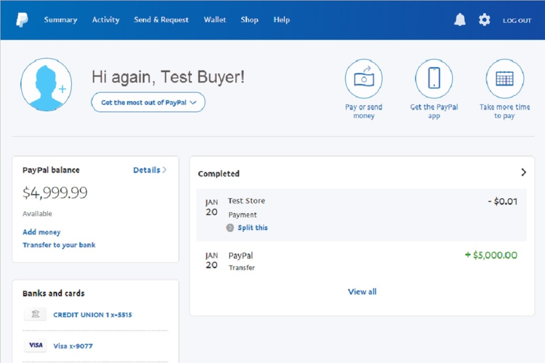Open the PayPal transfer of $5,000.00 row
The width and height of the screenshot is (545, 363).
coord(361,260)
